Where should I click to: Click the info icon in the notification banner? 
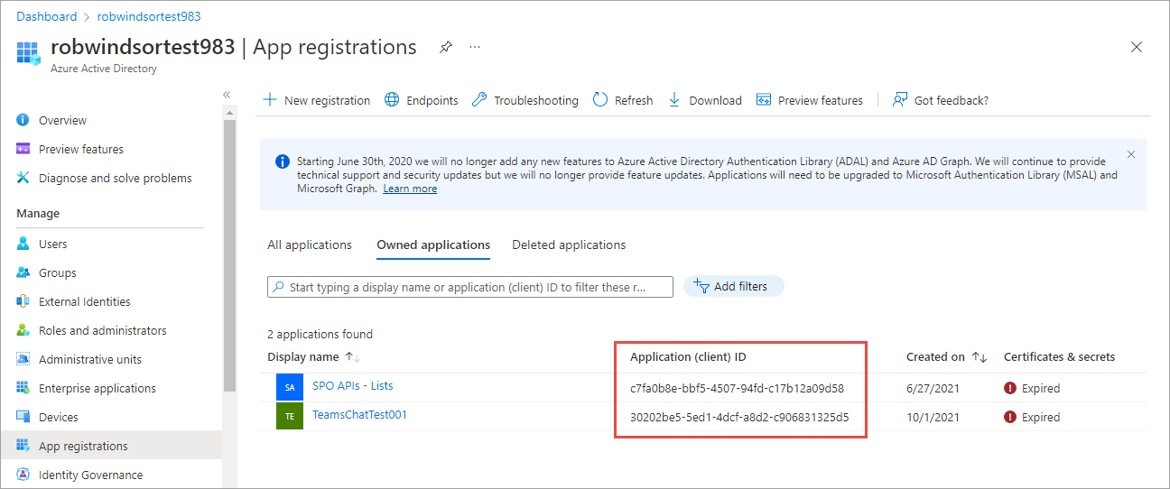point(281,161)
